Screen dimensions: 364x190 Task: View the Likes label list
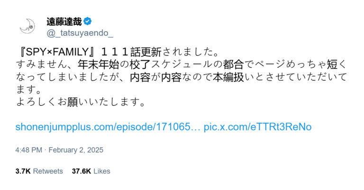click(x=102, y=171)
